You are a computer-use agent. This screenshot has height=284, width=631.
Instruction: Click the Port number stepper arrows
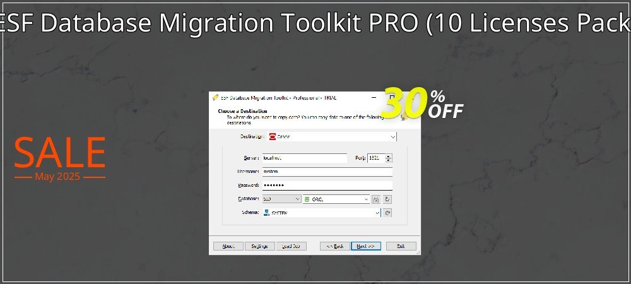388,158
